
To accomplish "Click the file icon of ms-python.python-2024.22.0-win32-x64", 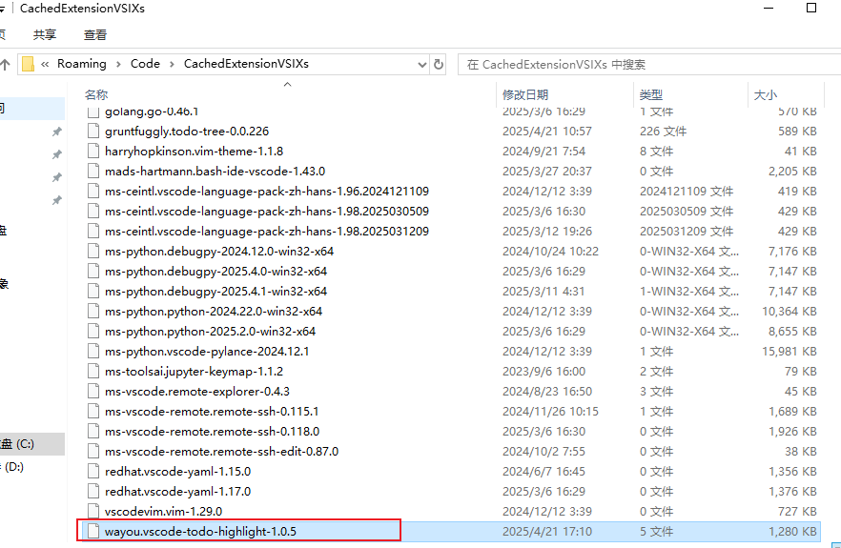I will click(x=93, y=312).
